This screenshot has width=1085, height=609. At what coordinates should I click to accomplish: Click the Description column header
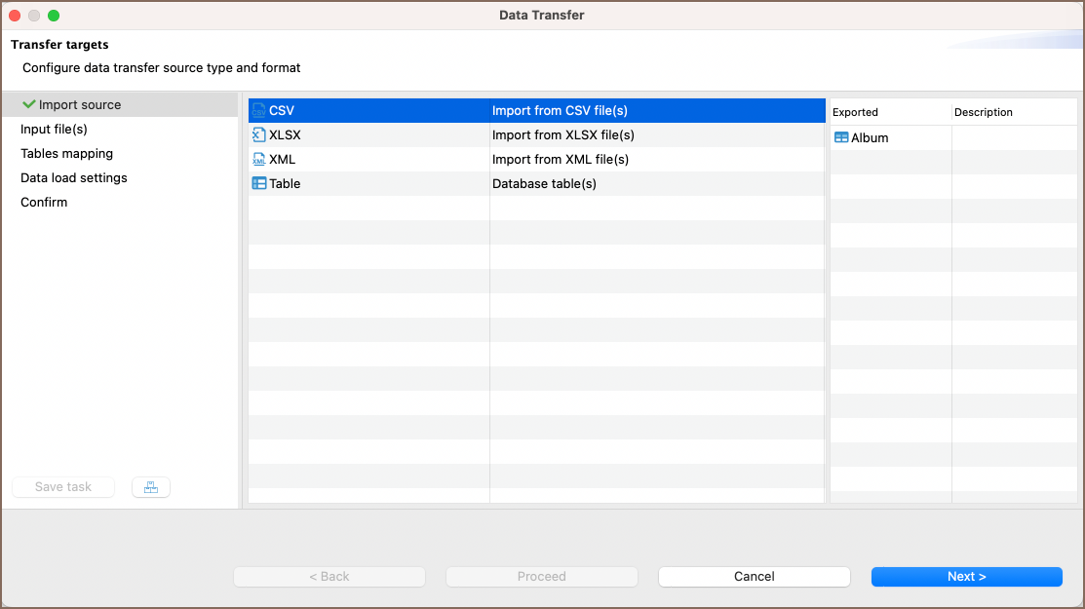(983, 112)
